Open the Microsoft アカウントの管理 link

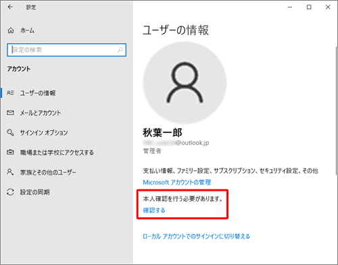pyautogui.click(x=177, y=182)
